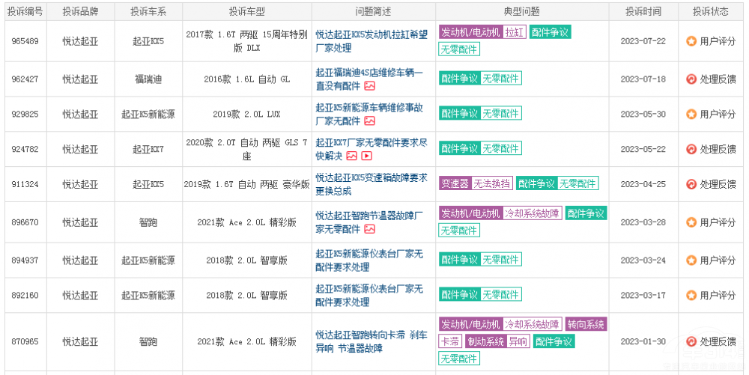Click star rating icon for complaint 911324

(691, 184)
